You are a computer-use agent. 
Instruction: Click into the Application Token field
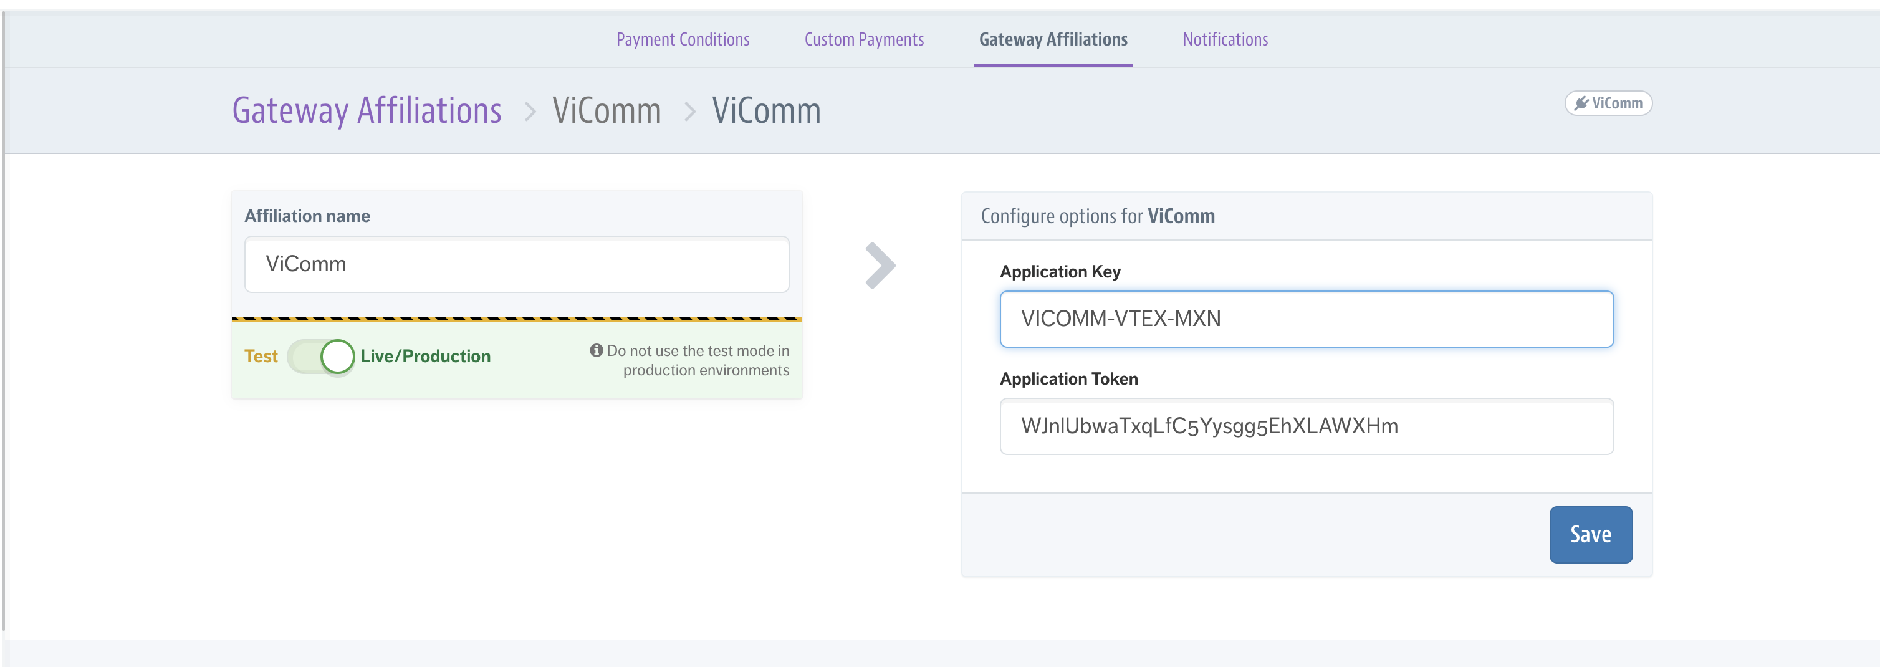[x=1306, y=426]
